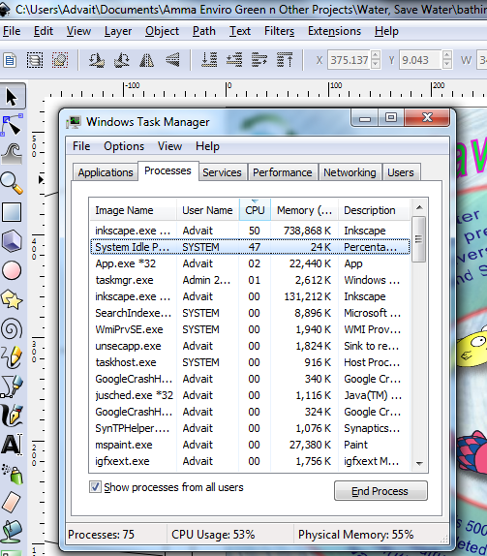Click Select all in all layers icon
The width and height of the screenshot is (487, 556).
point(35,60)
